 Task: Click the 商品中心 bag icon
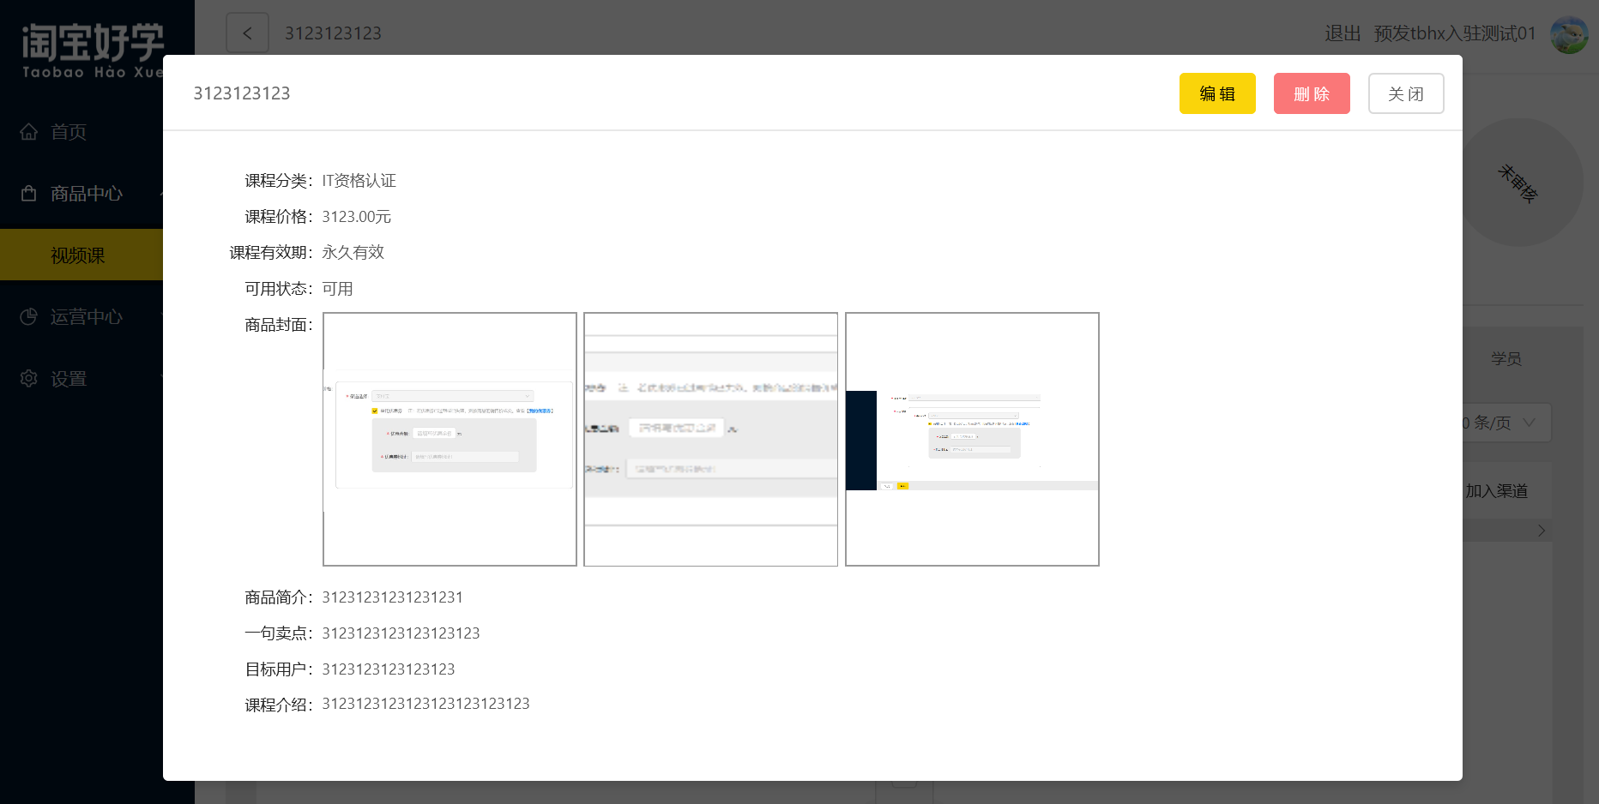[x=29, y=194]
